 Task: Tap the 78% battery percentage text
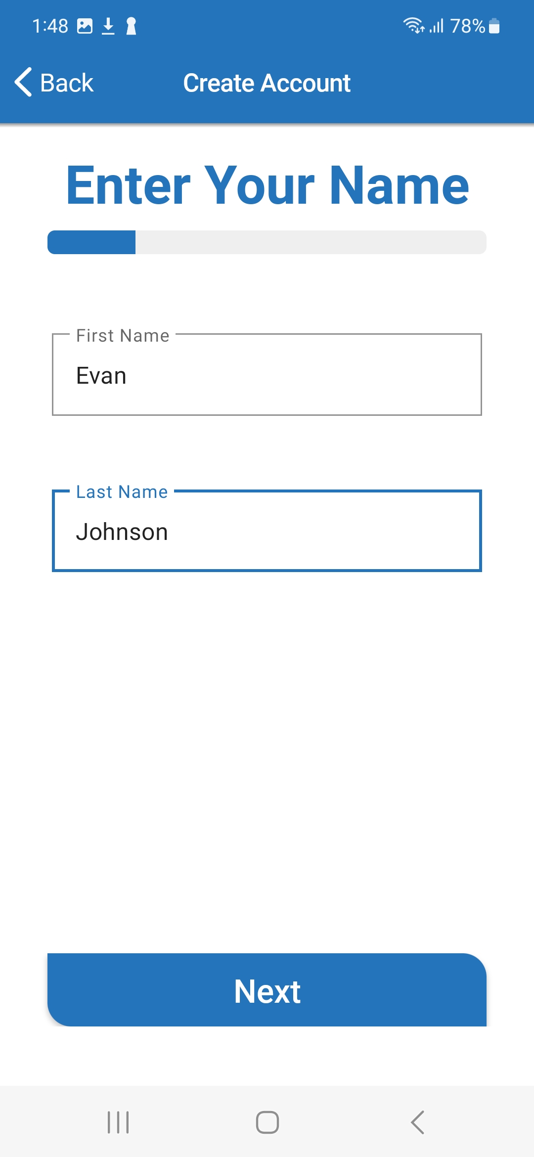point(468,26)
